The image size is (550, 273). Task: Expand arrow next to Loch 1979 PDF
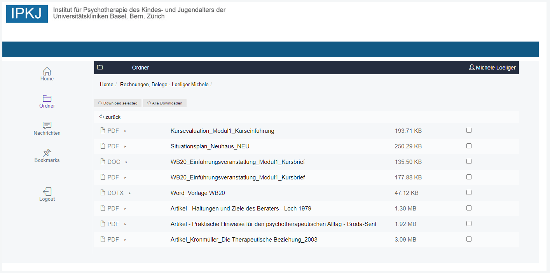tap(125, 209)
